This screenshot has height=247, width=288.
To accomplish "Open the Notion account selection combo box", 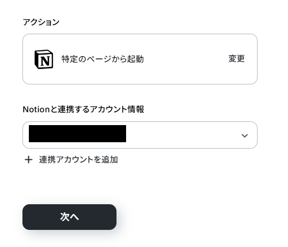I will click(x=140, y=135).
